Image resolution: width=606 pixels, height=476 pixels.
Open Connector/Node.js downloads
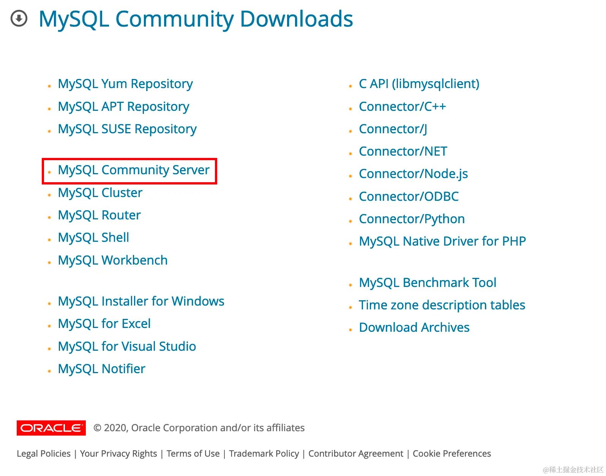point(413,174)
